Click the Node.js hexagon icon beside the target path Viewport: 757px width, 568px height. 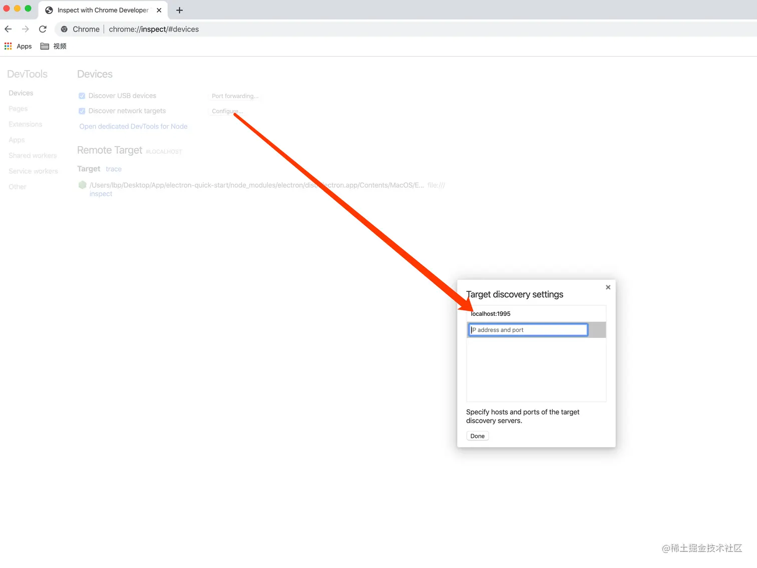click(x=82, y=185)
